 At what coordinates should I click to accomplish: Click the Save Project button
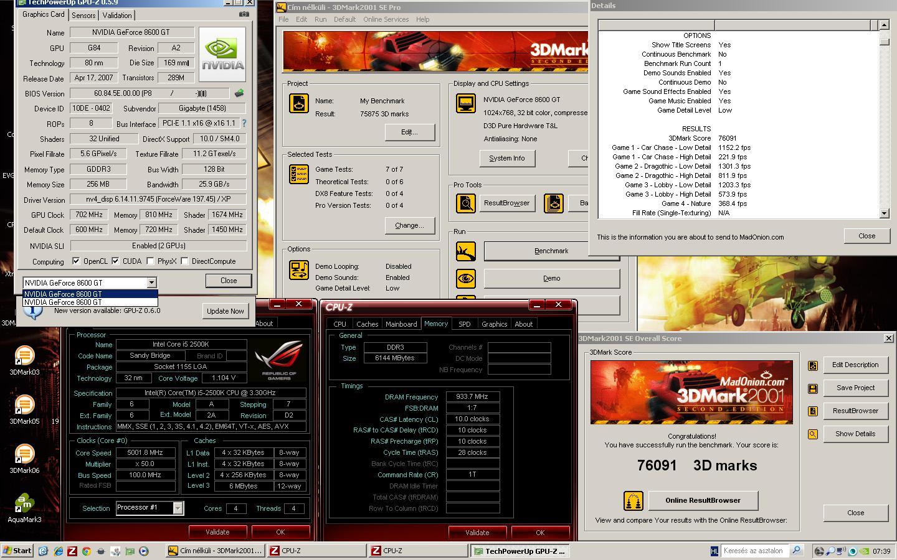coord(855,388)
